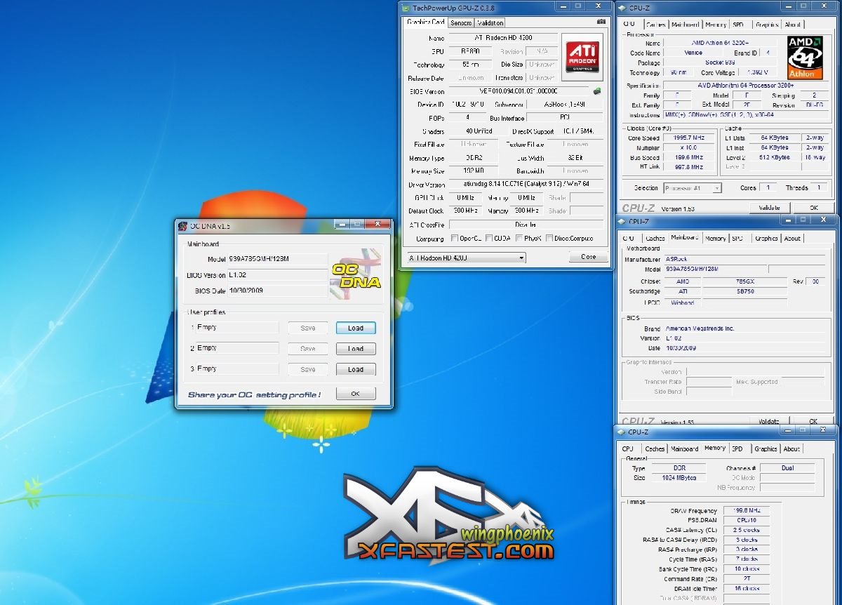The height and width of the screenshot is (605, 842).
Task: Open Memory tab in the CPU-Z processor window
Action: coord(716,25)
